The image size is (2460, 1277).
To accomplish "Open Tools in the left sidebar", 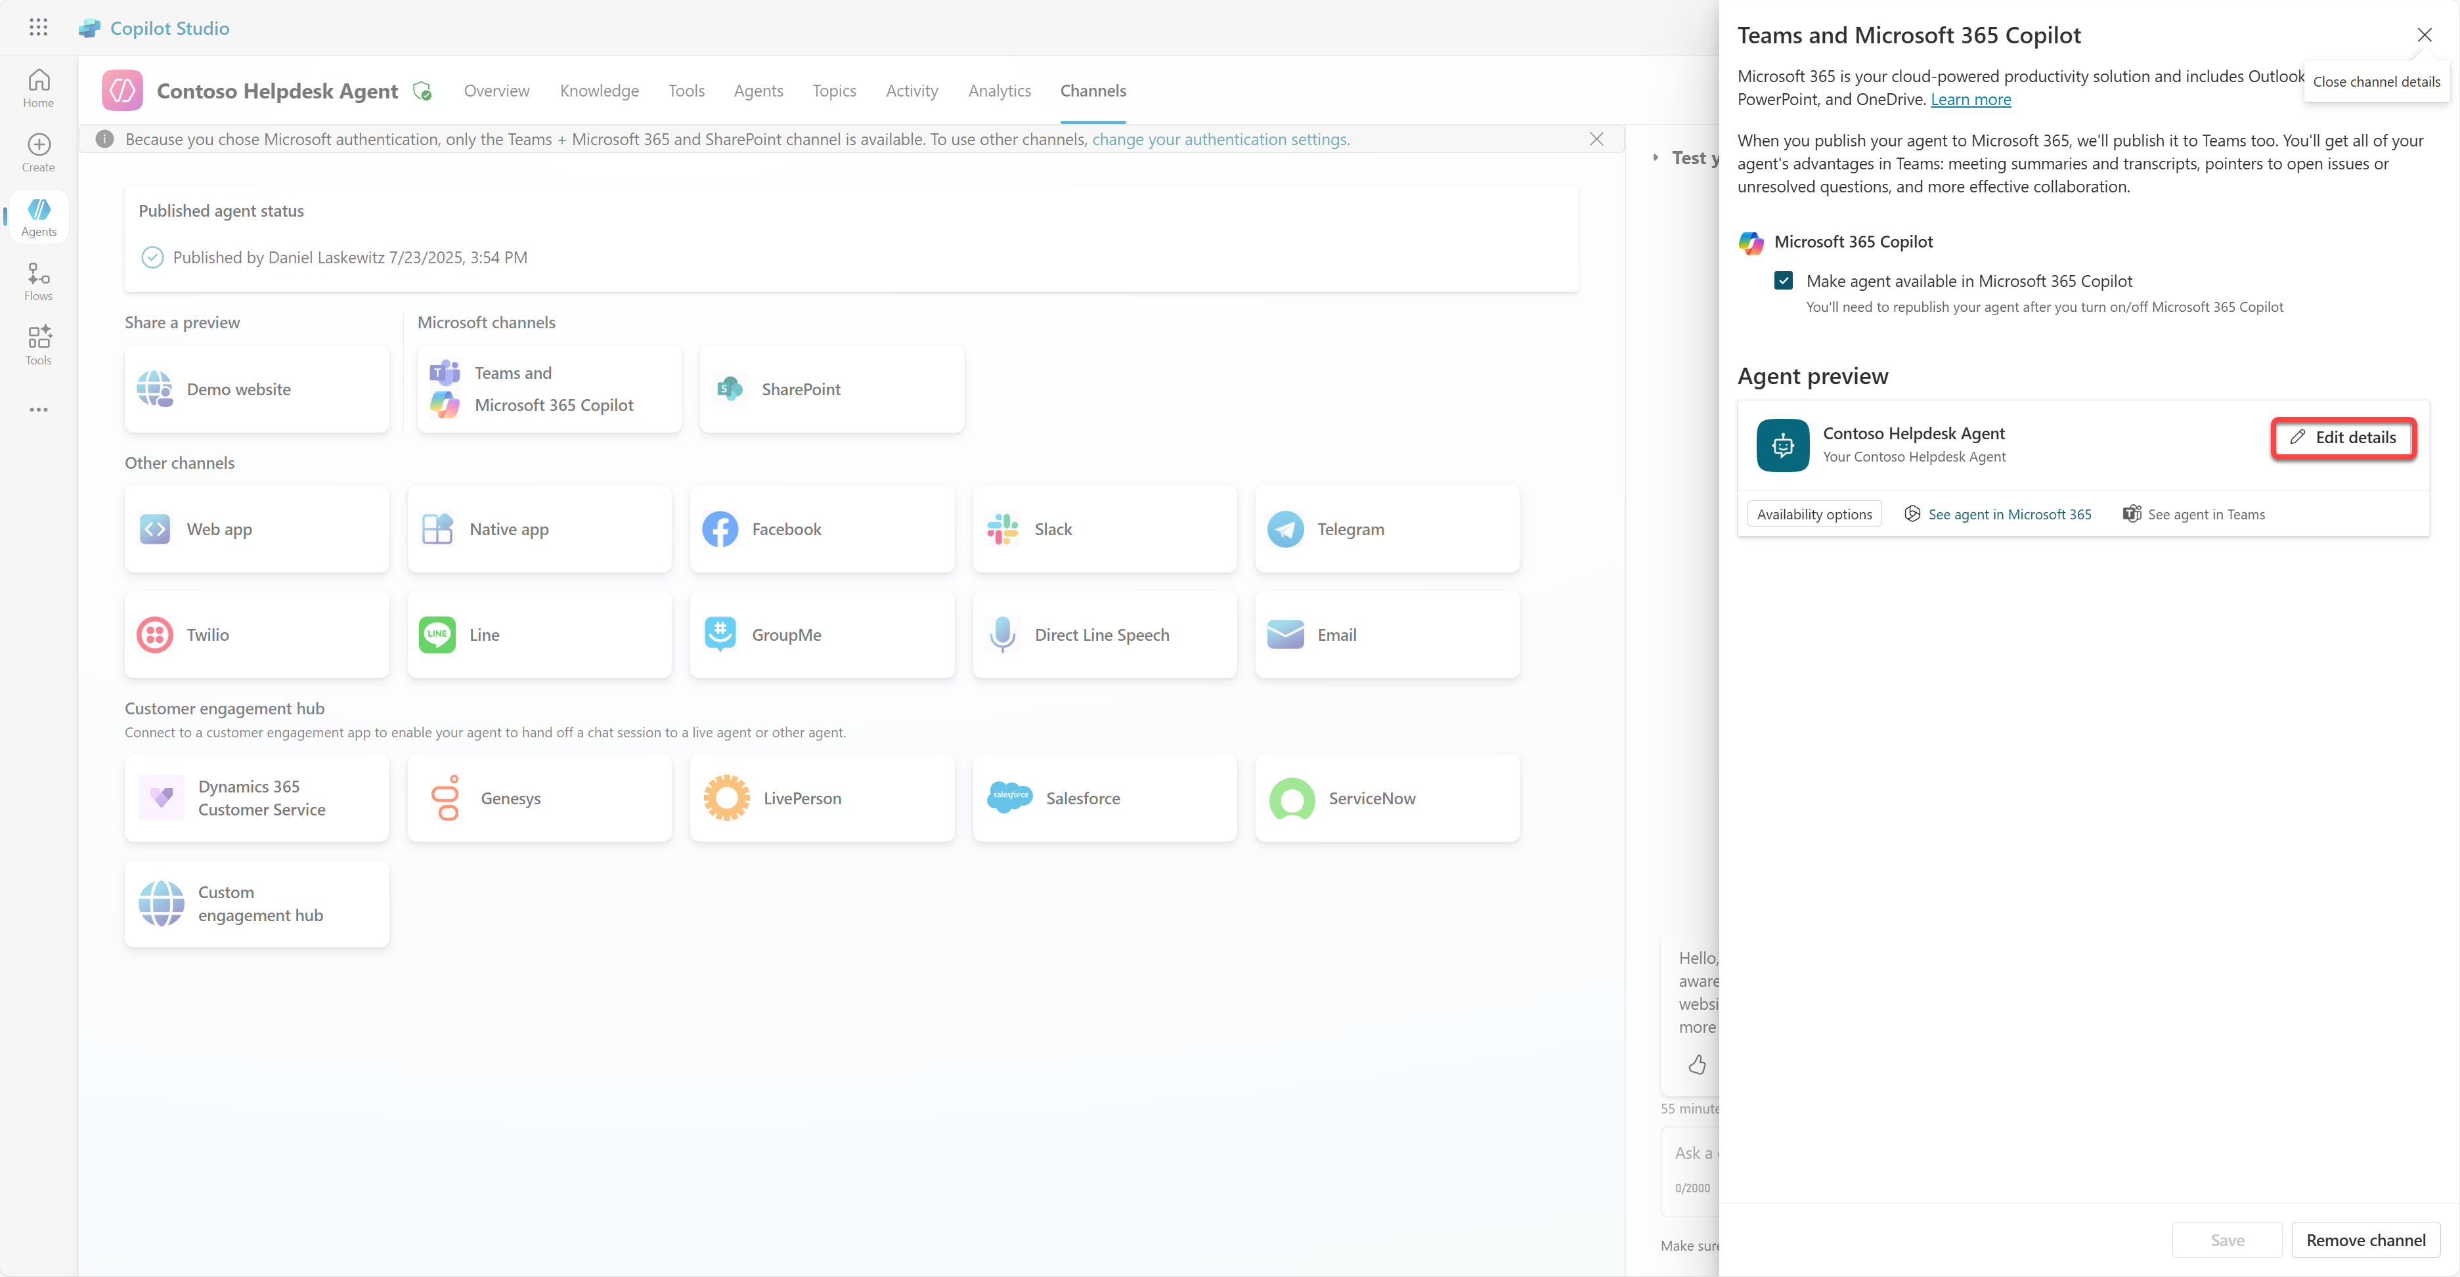I will tap(38, 345).
